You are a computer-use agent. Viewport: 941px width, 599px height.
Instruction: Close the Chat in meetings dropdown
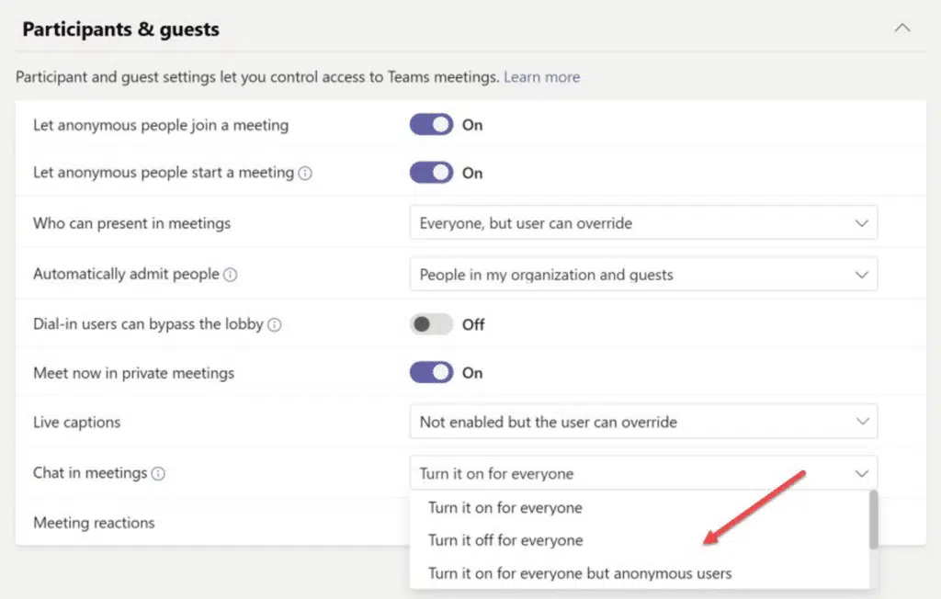click(x=643, y=473)
